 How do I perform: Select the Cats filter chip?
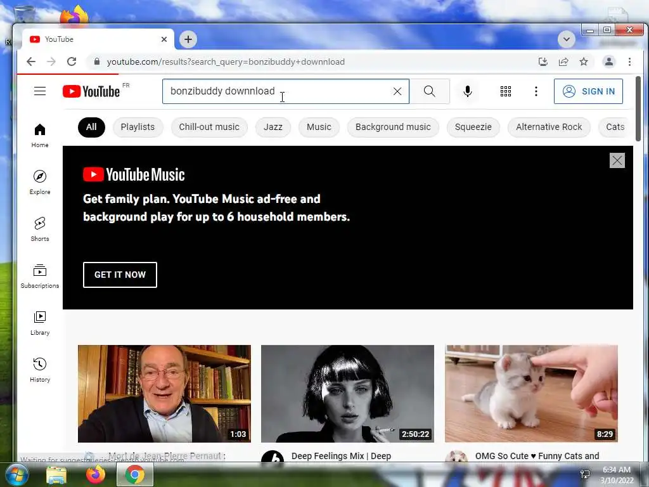pyautogui.click(x=615, y=127)
